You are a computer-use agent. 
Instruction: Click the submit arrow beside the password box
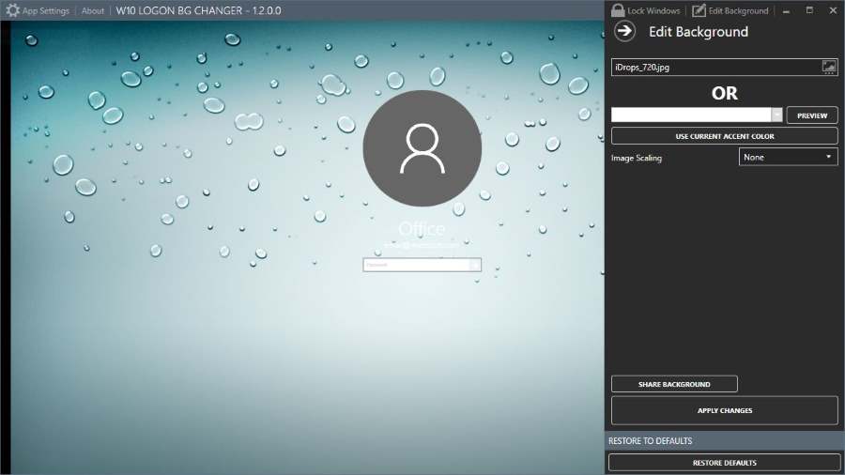pyautogui.click(x=476, y=265)
